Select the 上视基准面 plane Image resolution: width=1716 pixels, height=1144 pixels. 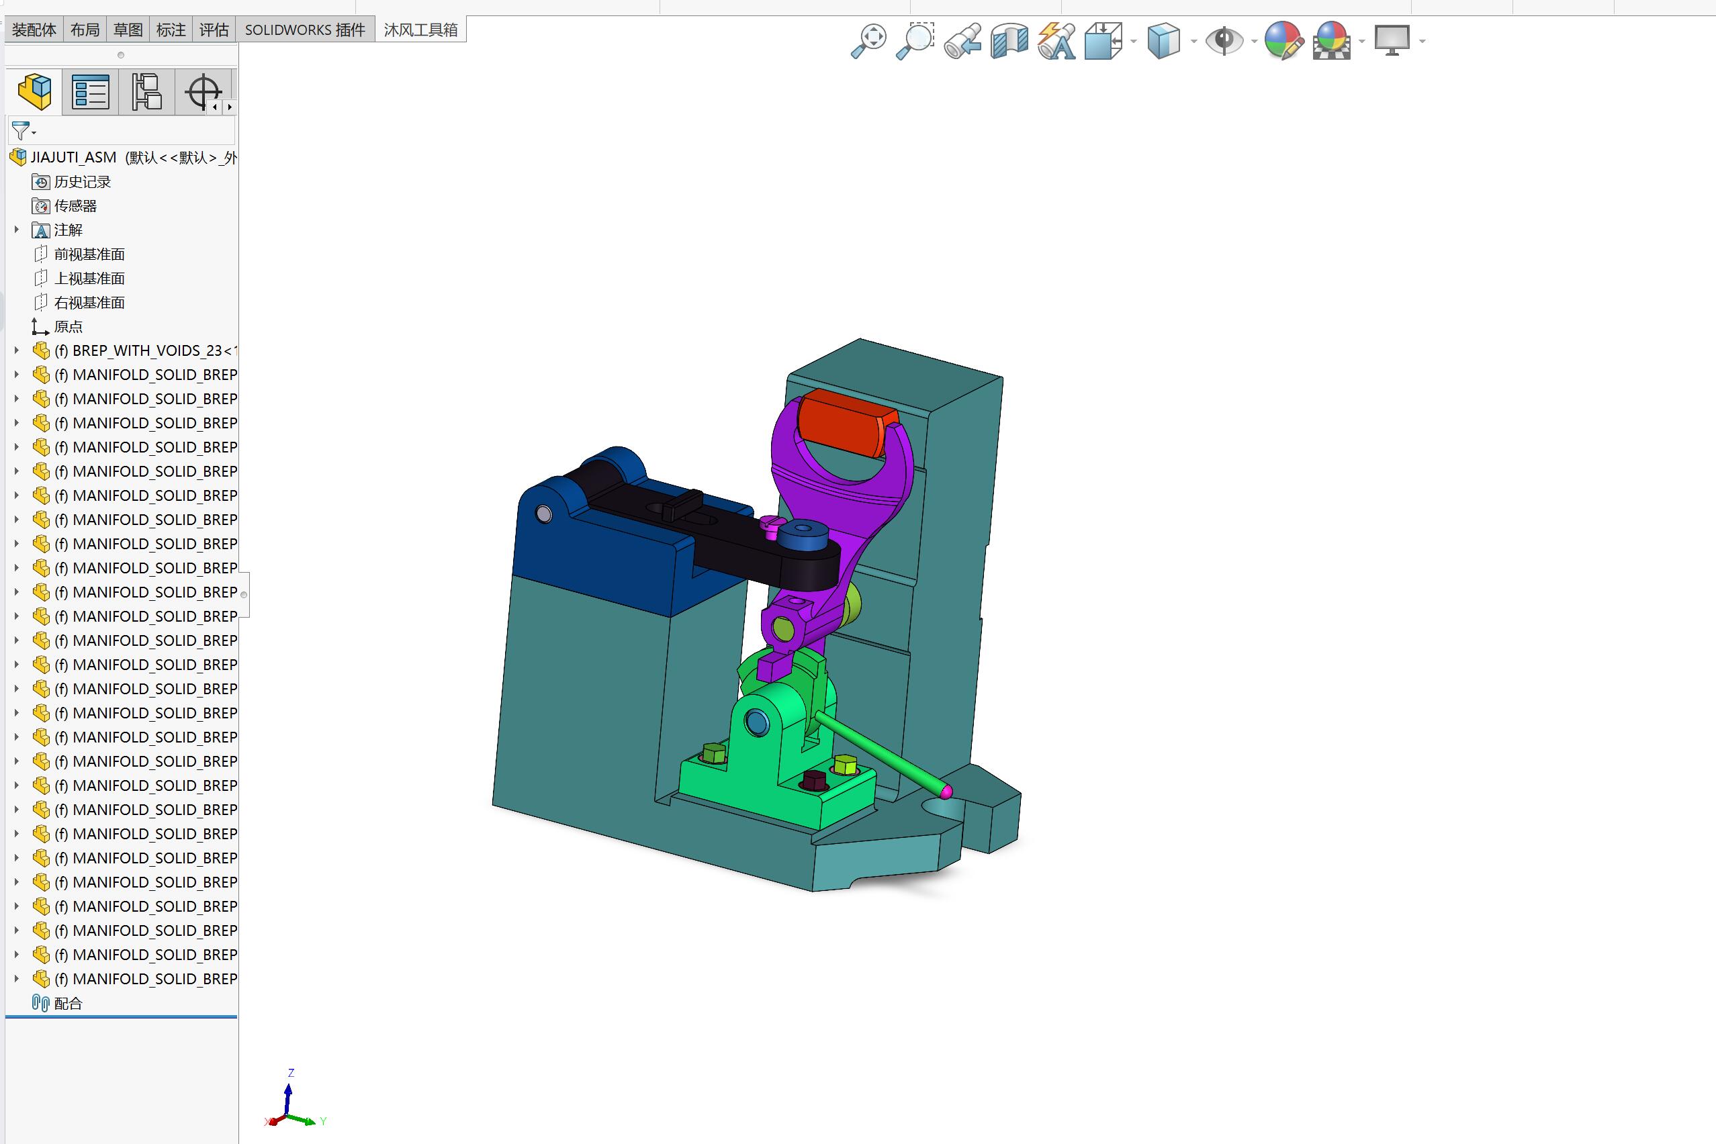coord(79,278)
